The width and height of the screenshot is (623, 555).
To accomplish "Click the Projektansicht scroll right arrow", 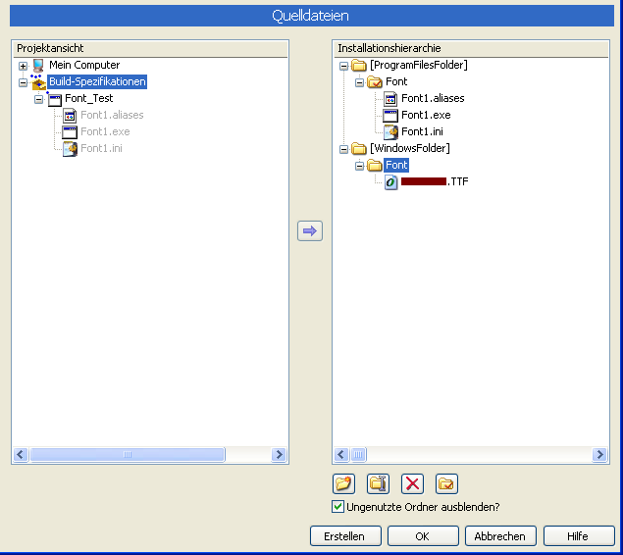I will click(279, 455).
